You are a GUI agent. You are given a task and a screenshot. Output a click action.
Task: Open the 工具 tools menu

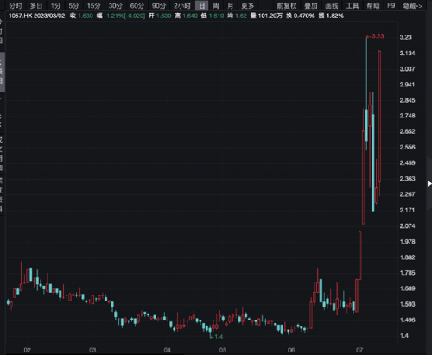(353, 5)
